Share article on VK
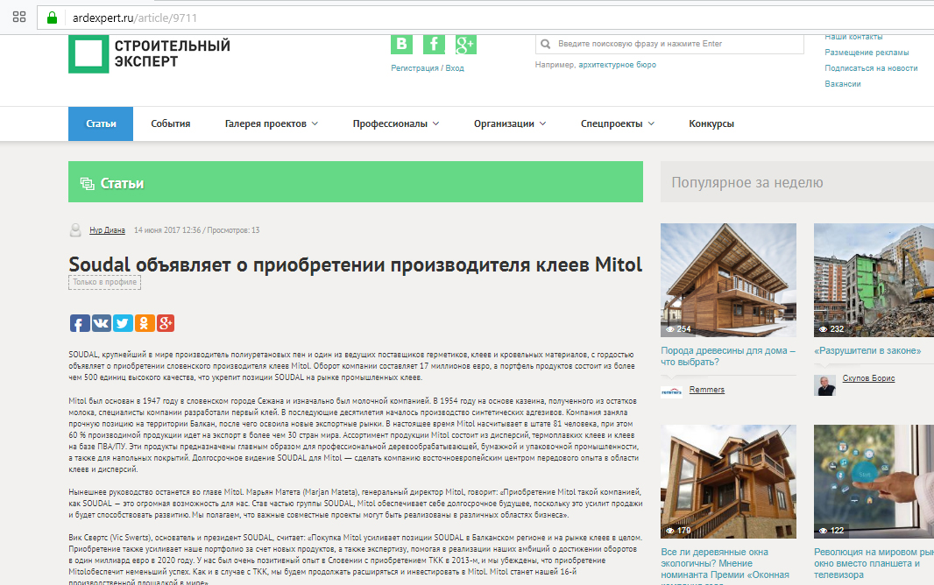Viewport: 934px width, 585px height. (x=102, y=323)
